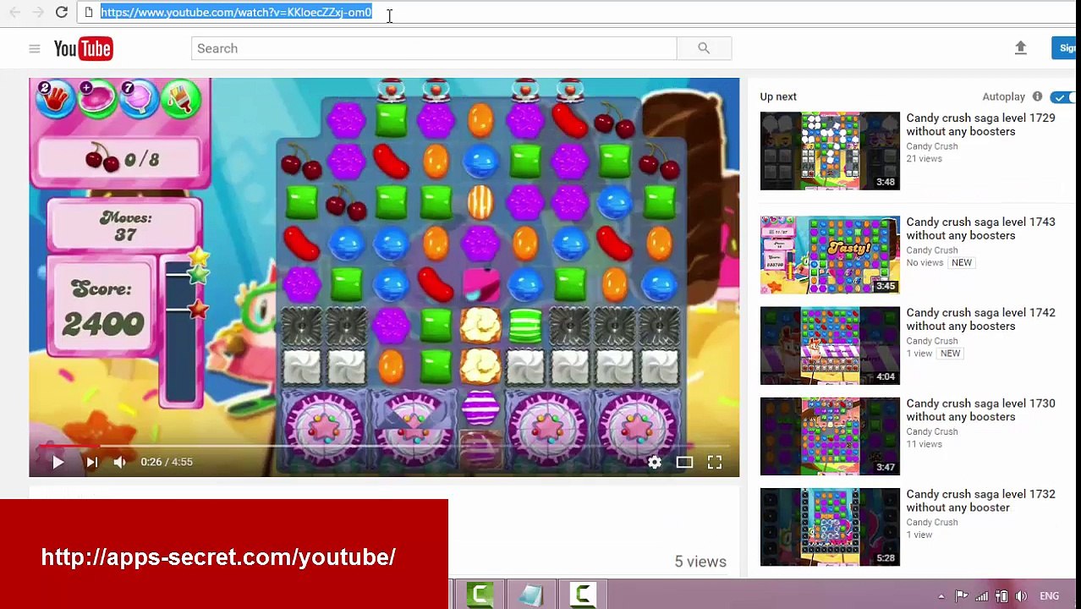Go back with the browser back arrow
1081x609 pixels.
(x=14, y=12)
